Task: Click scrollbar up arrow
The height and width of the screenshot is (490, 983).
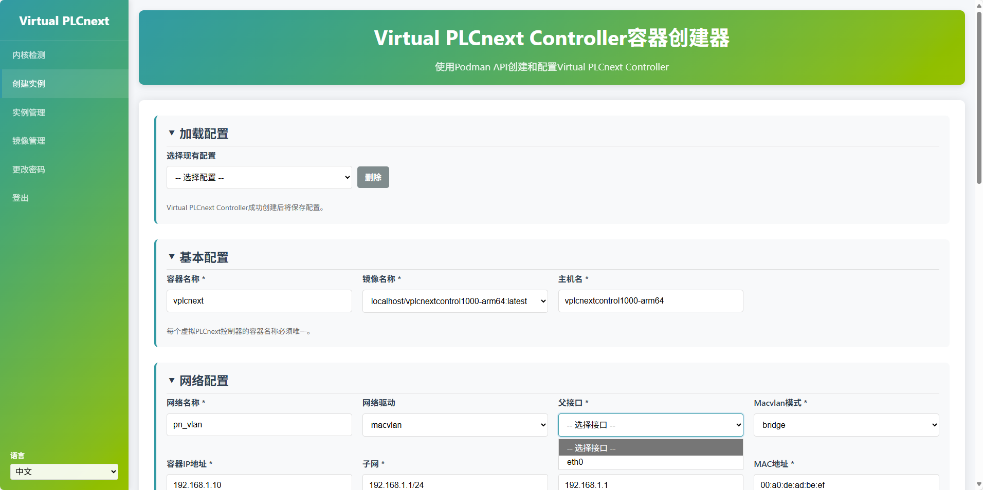Action: tap(979, 5)
